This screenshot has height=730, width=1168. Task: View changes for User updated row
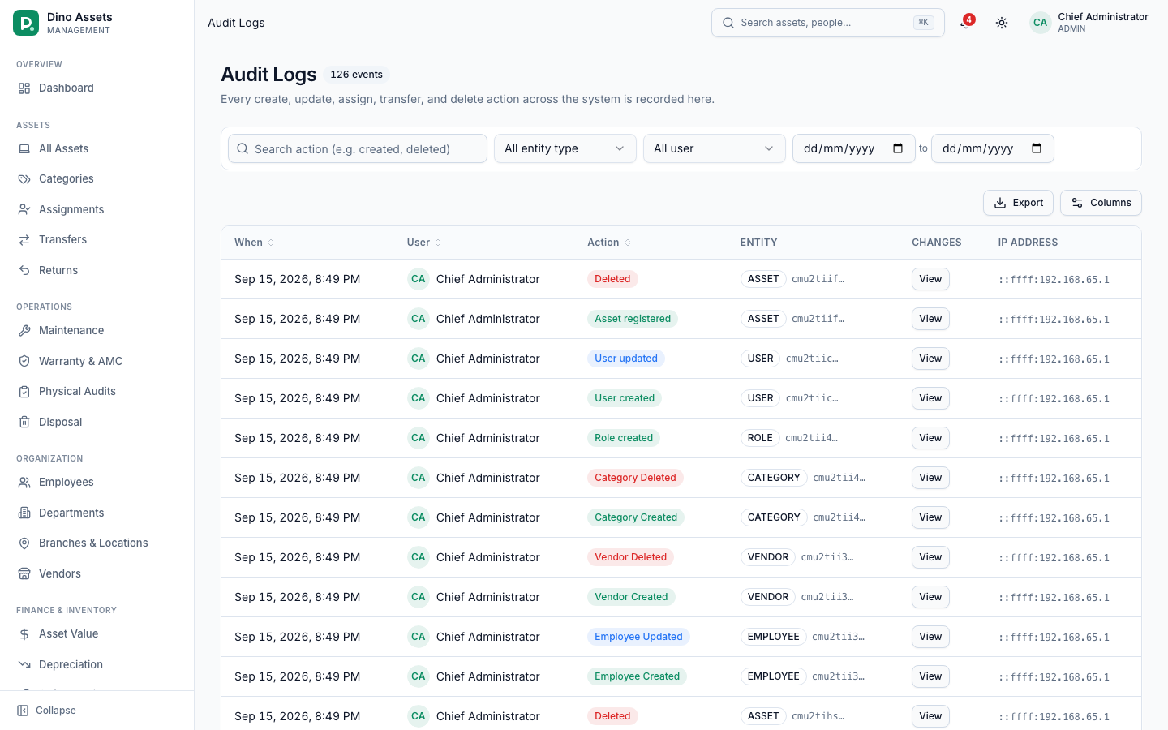(x=930, y=359)
